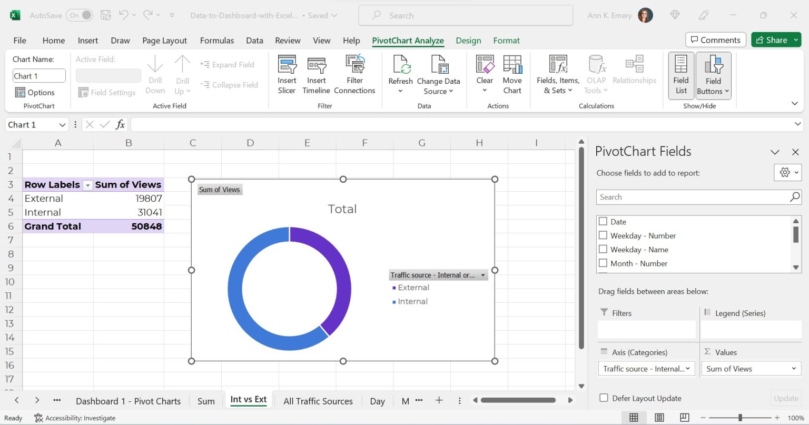Click the Expand Field button
The image size is (809, 425).
point(228,64)
